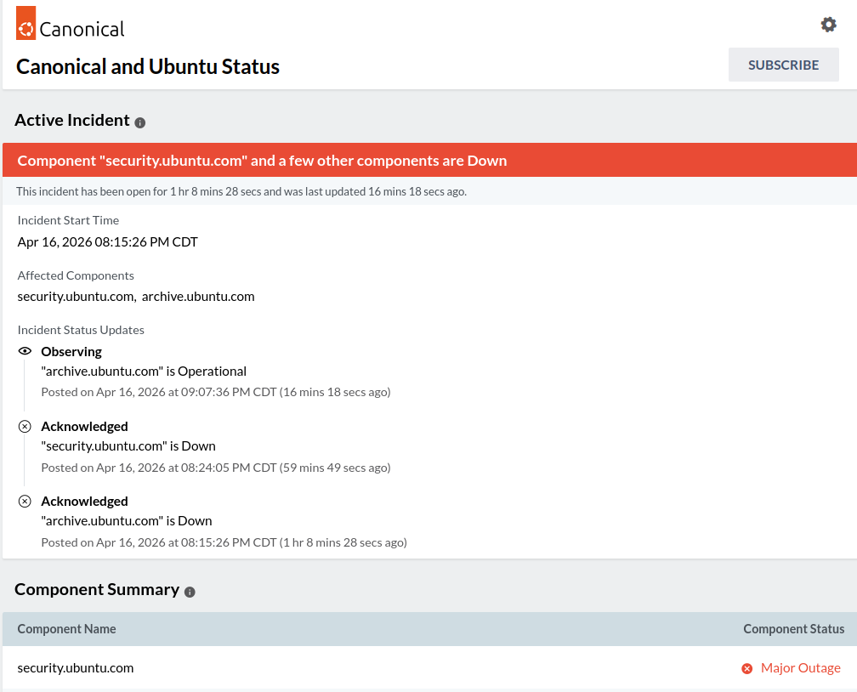The image size is (857, 692).
Task: Select "archive.ubuntu.com" is Operational text
Action: (144, 372)
